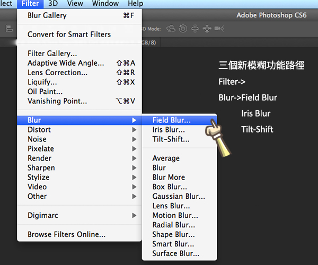Select the 3D roll mode icon

point(183,29)
